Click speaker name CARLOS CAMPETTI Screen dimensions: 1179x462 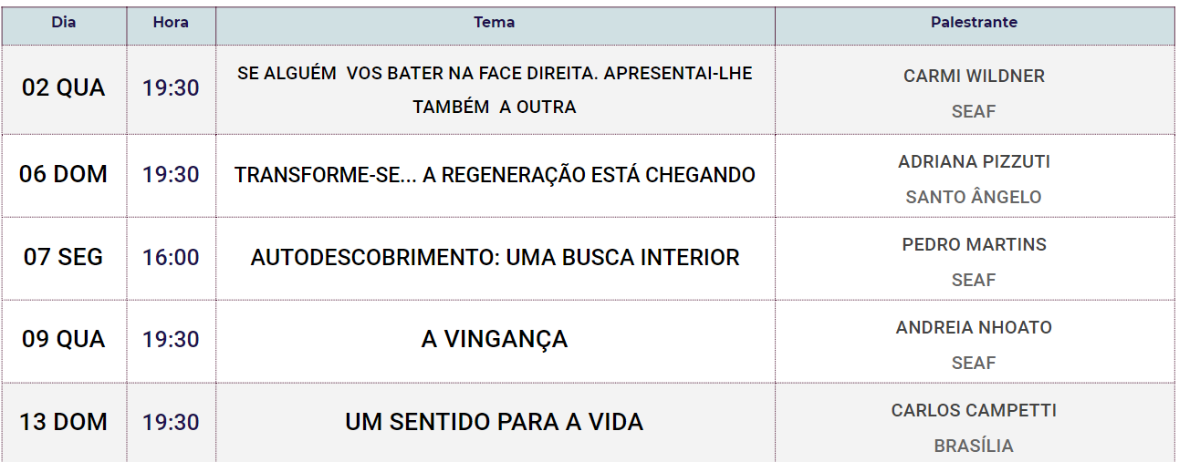pyautogui.click(x=974, y=410)
